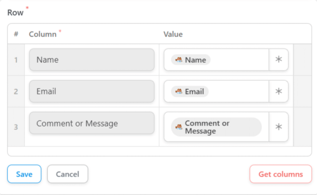Click the Name column input field
This screenshot has width=317, height=195.
coord(92,60)
